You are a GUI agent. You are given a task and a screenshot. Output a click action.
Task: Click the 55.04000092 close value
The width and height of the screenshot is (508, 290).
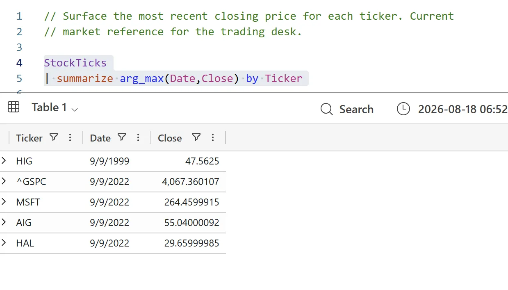click(x=192, y=223)
